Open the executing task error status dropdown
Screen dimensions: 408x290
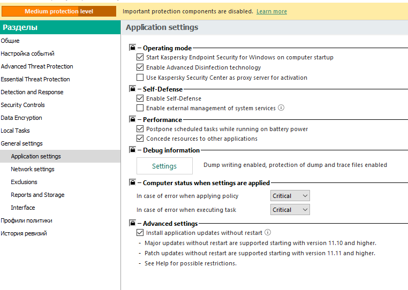(290, 210)
